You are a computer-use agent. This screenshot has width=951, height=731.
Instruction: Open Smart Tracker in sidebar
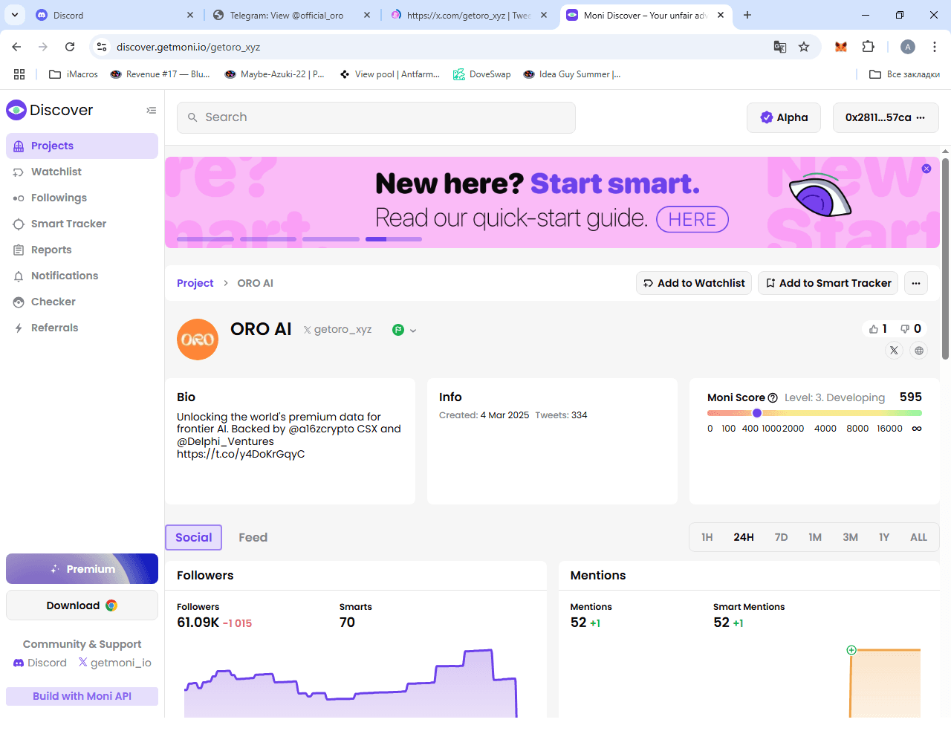[82, 224]
